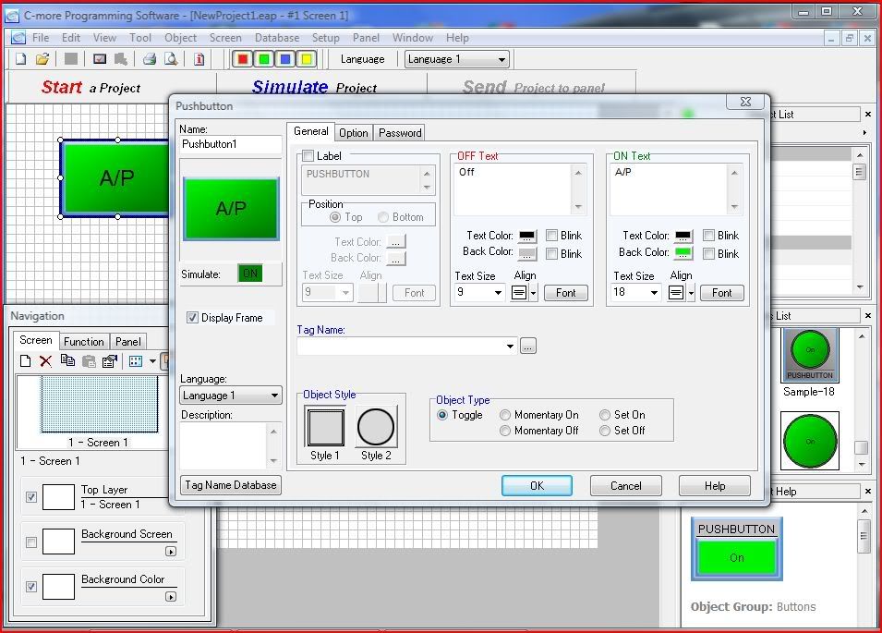Select the Momentary On radio button

(x=505, y=416)
